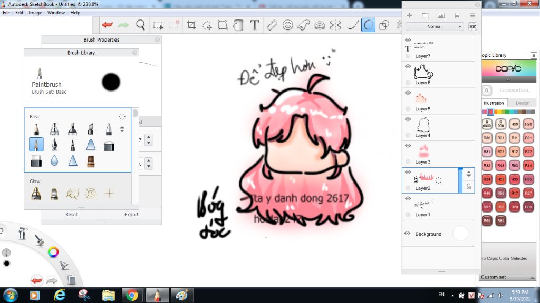The image size is (540, 303).
Task: Enable Steady Stroke tool
Action: (x=352, y=25)
